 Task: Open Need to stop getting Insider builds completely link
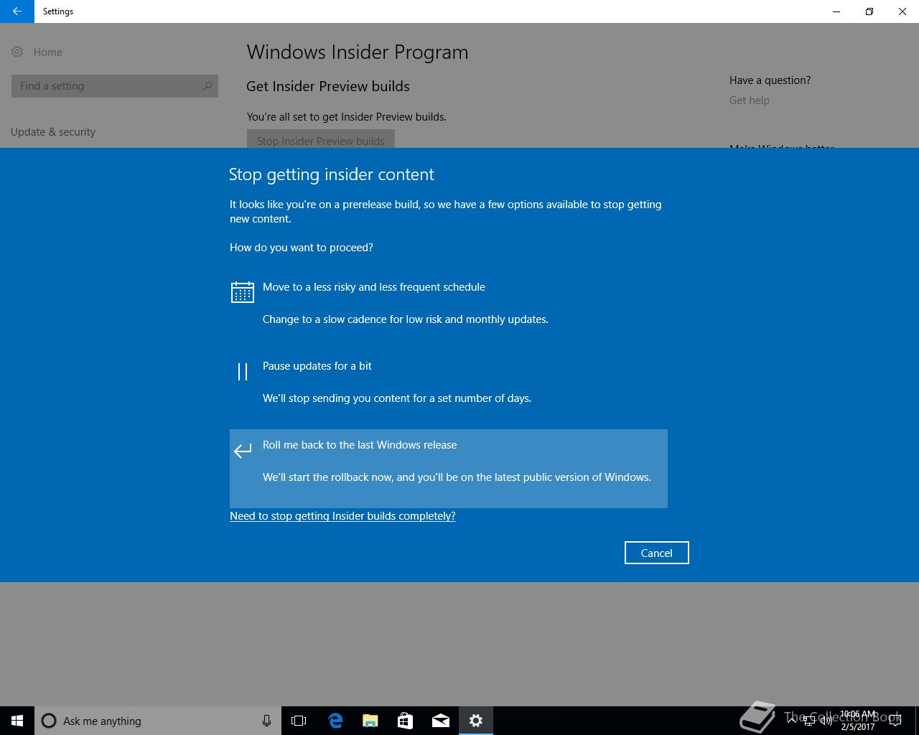point(342,516)
